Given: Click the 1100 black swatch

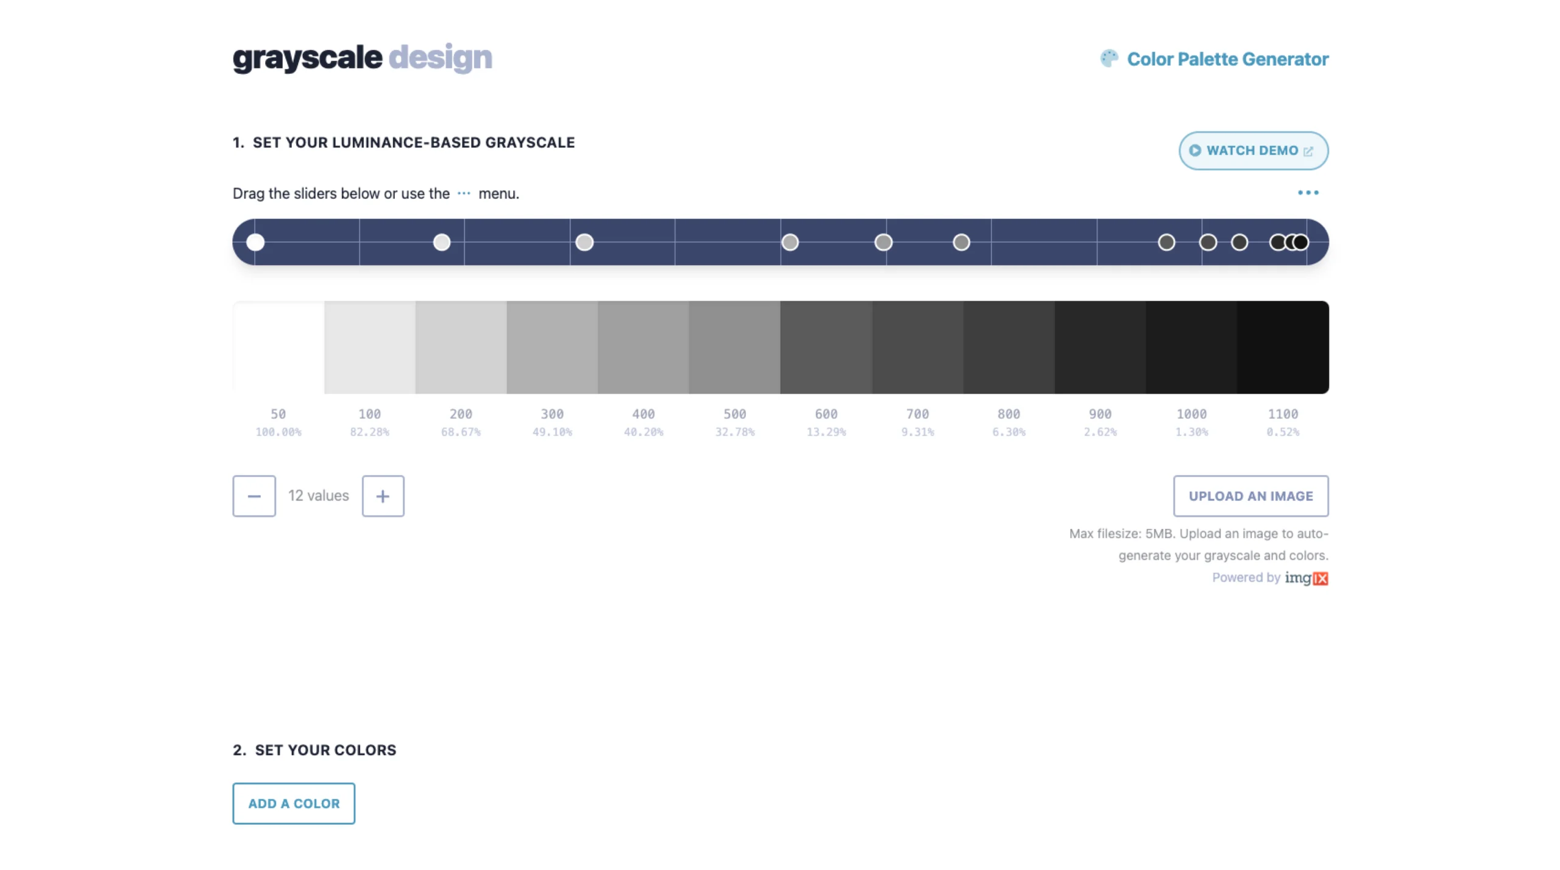Looking at the screenshot, I should [1283, 347].
